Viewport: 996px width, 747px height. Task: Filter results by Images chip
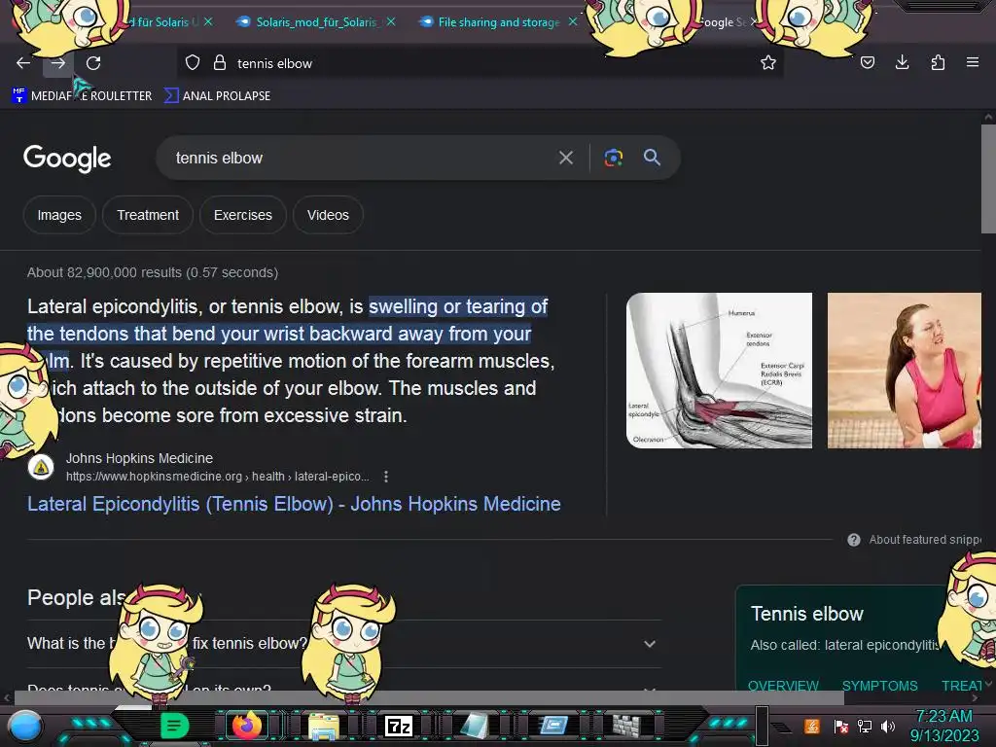pos(59,215)
